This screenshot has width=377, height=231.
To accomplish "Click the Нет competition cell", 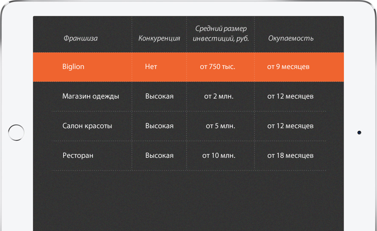I will [151, 67].
